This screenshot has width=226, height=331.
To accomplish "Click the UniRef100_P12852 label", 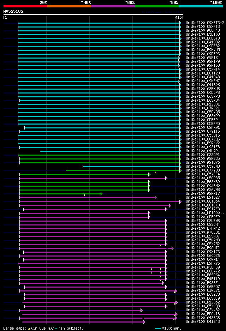I will (x=203, y=302).
